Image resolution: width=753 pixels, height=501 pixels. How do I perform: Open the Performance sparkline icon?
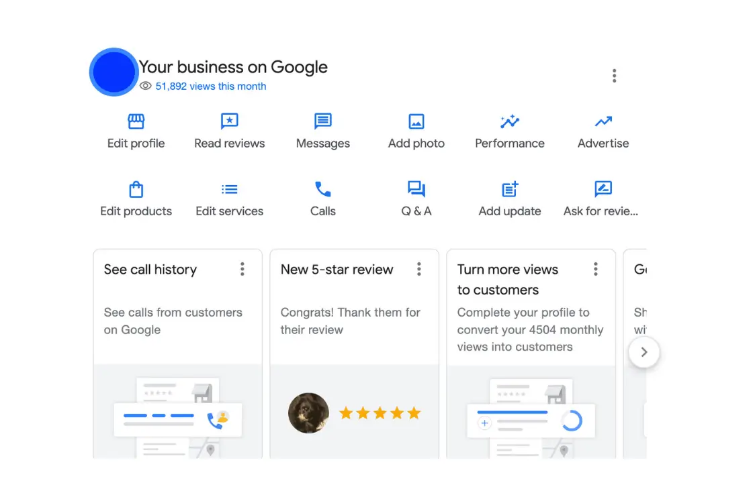(x=510, y=121)
